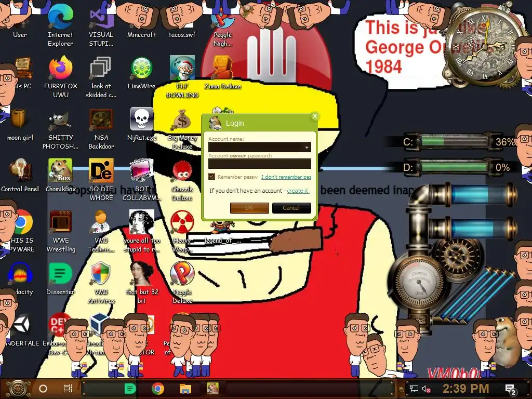
Task: Click Cancel in the Login dialog
Action: (x=291, y=208)
